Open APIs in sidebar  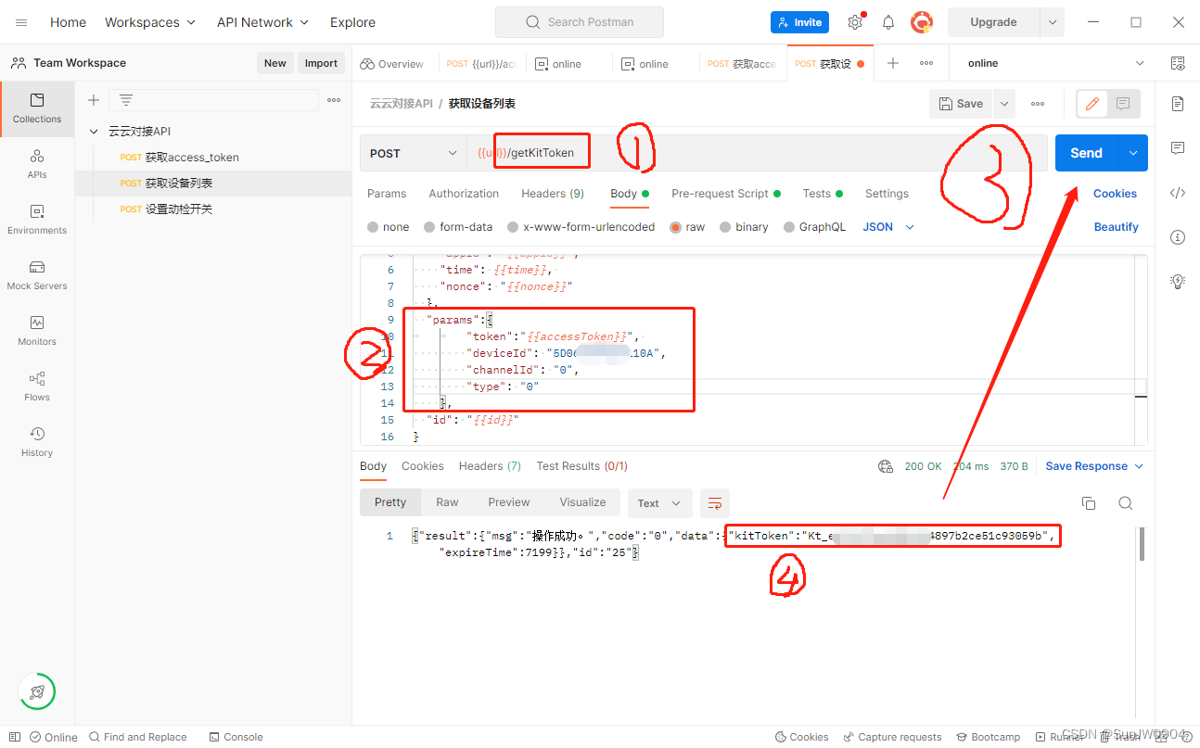[37, 164]
